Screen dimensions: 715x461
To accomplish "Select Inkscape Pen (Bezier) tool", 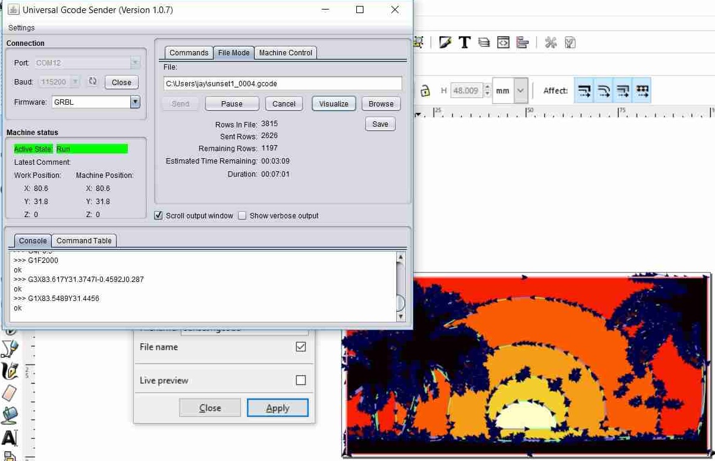I will coord(10,348).
